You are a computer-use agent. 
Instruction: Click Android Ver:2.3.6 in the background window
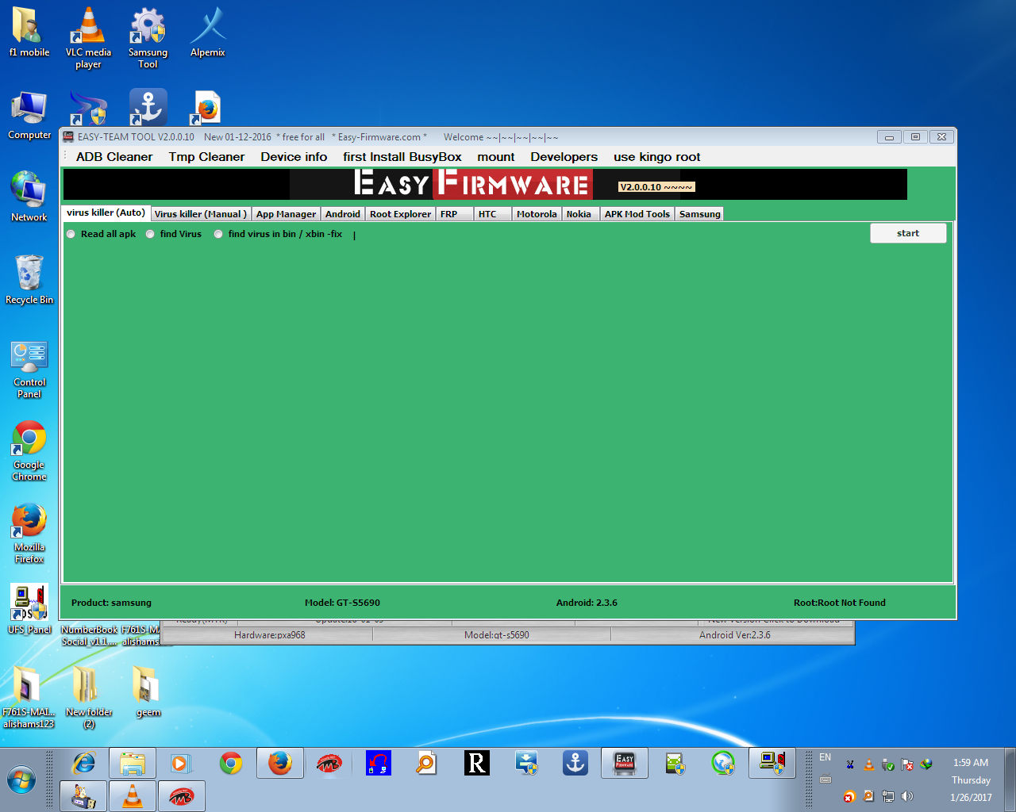735,635
